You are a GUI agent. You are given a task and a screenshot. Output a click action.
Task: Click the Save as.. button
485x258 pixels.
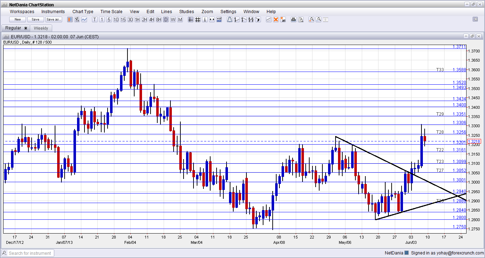point(54,19)
